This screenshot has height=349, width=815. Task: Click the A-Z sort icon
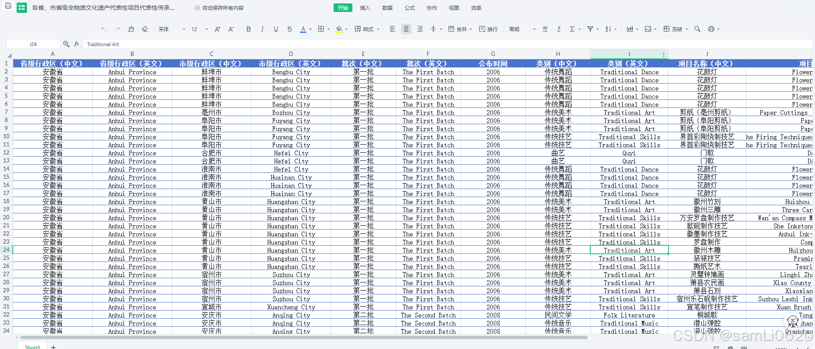tap(608, 29)
